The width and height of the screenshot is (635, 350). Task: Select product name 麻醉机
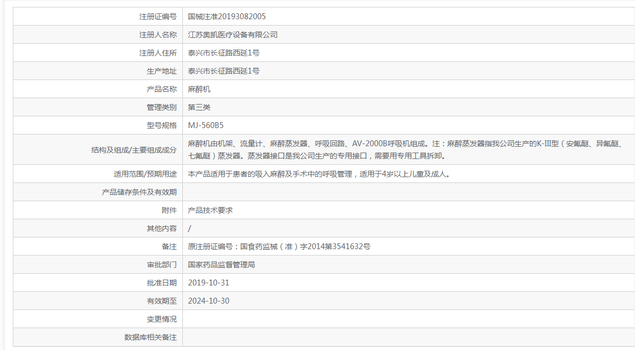pyautogui.click(x=199, y=89)
